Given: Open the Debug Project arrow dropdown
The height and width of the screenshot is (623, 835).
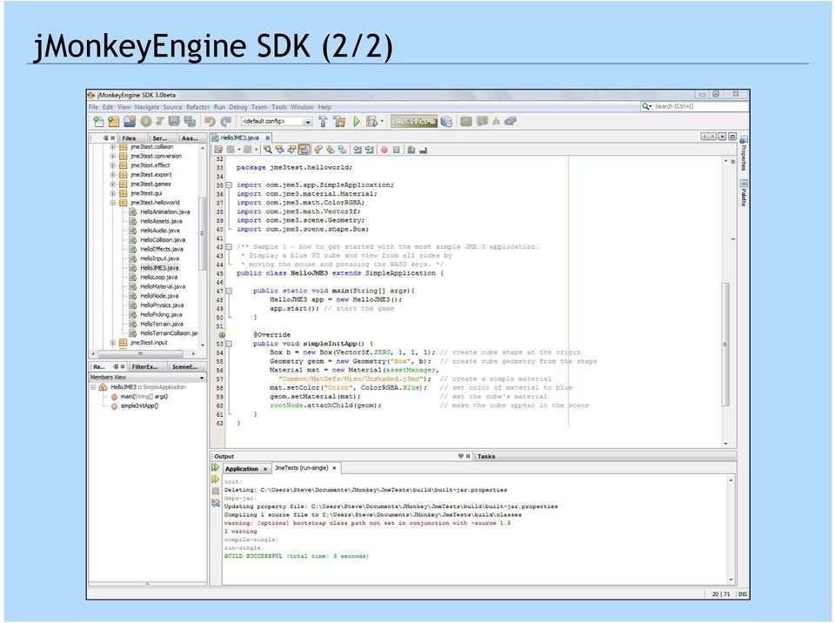Looking at the screenshot, I should coord(382,122).
